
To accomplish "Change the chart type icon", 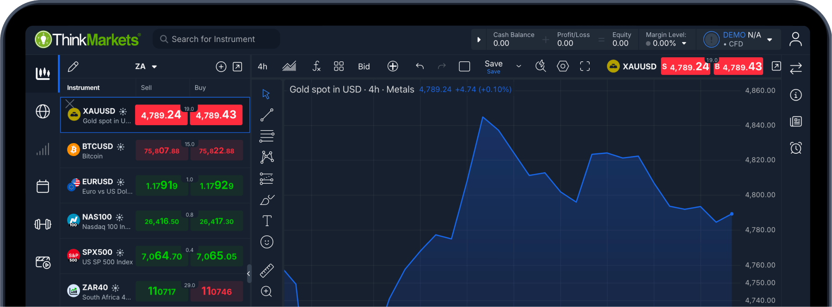I will point(289,66).
